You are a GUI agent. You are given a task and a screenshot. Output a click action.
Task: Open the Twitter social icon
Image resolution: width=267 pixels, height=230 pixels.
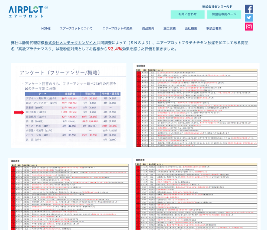[249, 17]
